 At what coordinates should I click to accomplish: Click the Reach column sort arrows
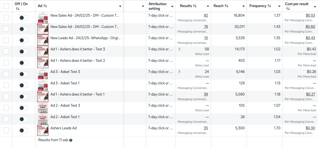pyautogui.click(x=226, y=6)
